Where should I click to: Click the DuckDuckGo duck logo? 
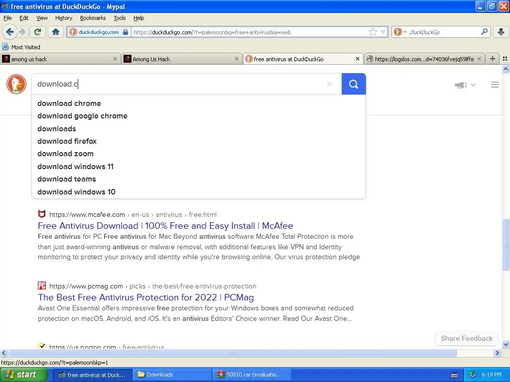pyautogui.click(x=16, y=84)
